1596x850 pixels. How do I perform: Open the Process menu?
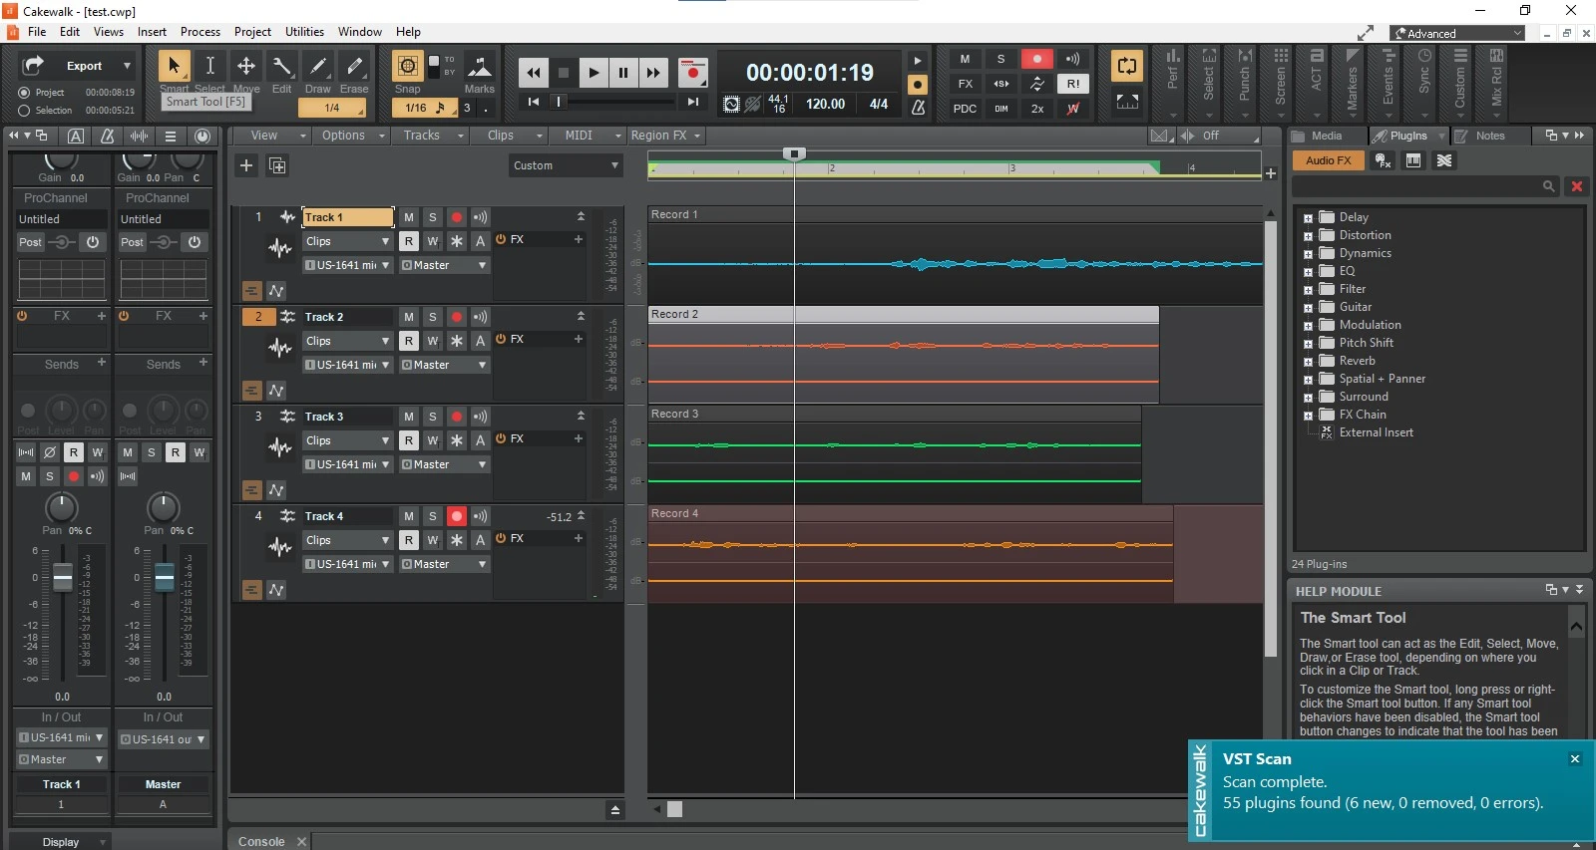(x=199, y=32)
